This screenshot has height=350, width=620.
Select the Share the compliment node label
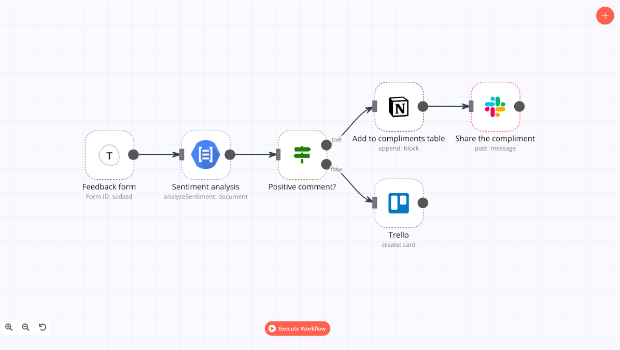coord(495,138)
